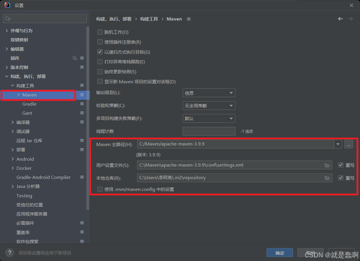
Task: Click project-level icon next to 覆盖率
Action: [x=82, y=232]
